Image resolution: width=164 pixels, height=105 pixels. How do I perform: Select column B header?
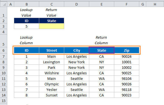pos(27,4)
